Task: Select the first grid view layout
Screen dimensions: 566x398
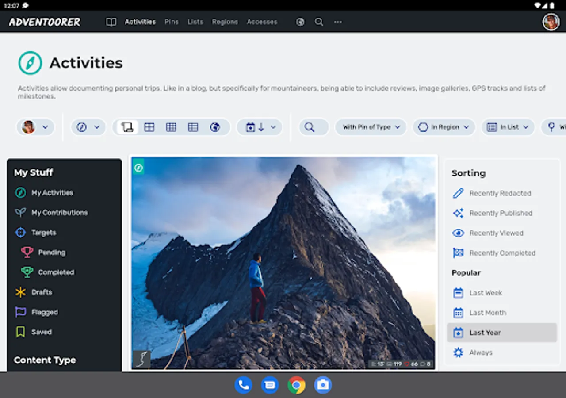Action: click(149, 127)
